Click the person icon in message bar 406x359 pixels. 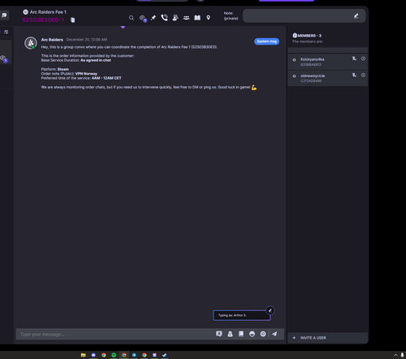(230, 334)
